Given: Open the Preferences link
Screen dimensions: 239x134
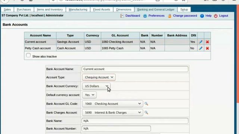Looking at the screenshot, I should pyautogui.click(x=156, y=16).
